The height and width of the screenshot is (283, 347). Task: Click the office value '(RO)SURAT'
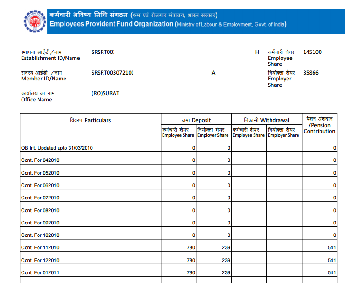pyautogui.click(x=105, y=93)
